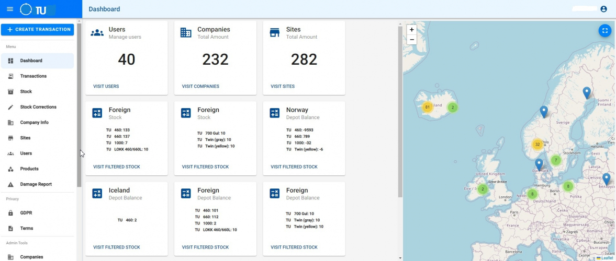Click the Create Transaction button
Viewport: 616px width, 261px height.
[x=37, y=29]
